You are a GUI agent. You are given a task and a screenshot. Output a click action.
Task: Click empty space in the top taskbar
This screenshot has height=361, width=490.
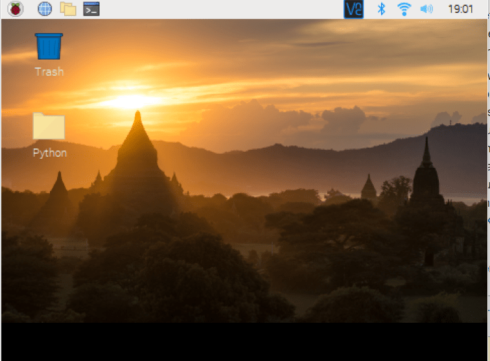pos(220,9)
